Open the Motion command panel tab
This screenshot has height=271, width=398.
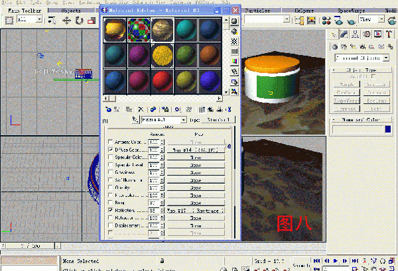click(x=367, y=34)
